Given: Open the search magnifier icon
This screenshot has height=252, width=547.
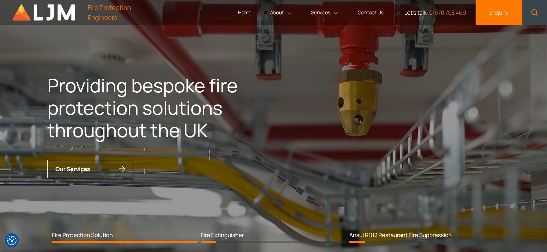Looking at the screenshot, I should 535,12.
